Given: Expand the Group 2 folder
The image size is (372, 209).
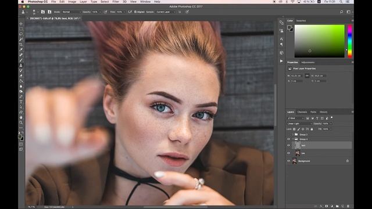Looking at the screenshot, I should coord(293,134).
